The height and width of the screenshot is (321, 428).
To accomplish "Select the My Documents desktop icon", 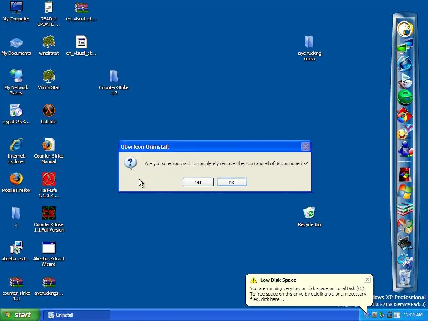I will (16, 46).
